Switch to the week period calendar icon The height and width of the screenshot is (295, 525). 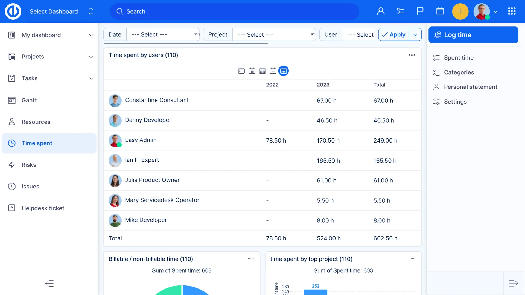pos(252,71)
